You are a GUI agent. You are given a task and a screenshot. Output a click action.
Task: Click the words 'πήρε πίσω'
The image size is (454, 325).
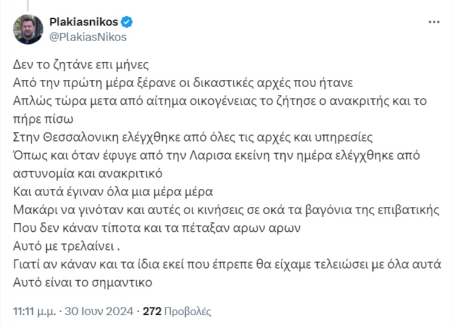click(43, 119)
